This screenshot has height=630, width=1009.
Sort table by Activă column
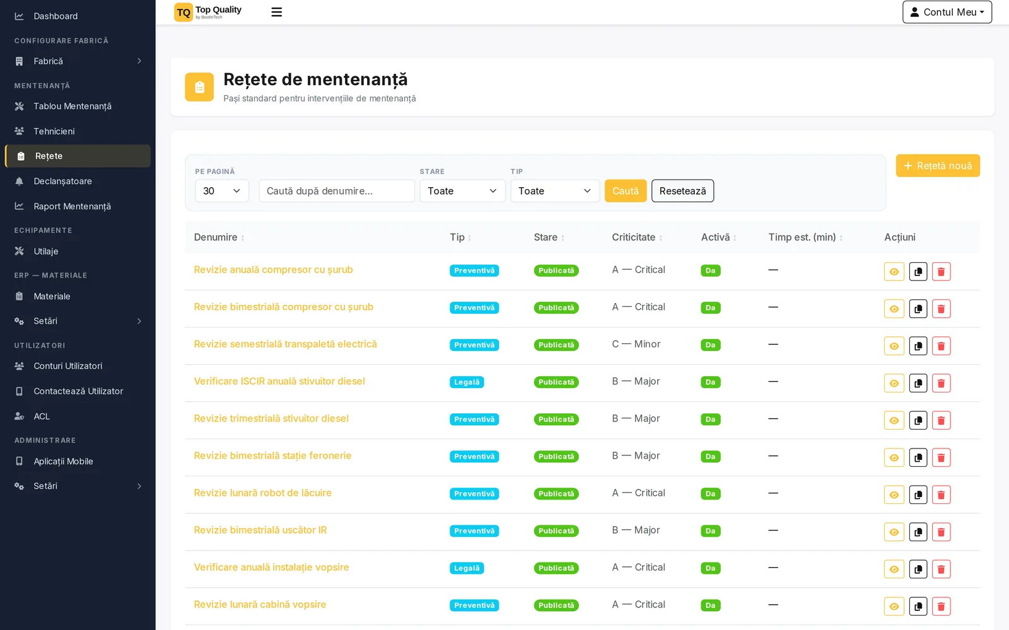719,238
